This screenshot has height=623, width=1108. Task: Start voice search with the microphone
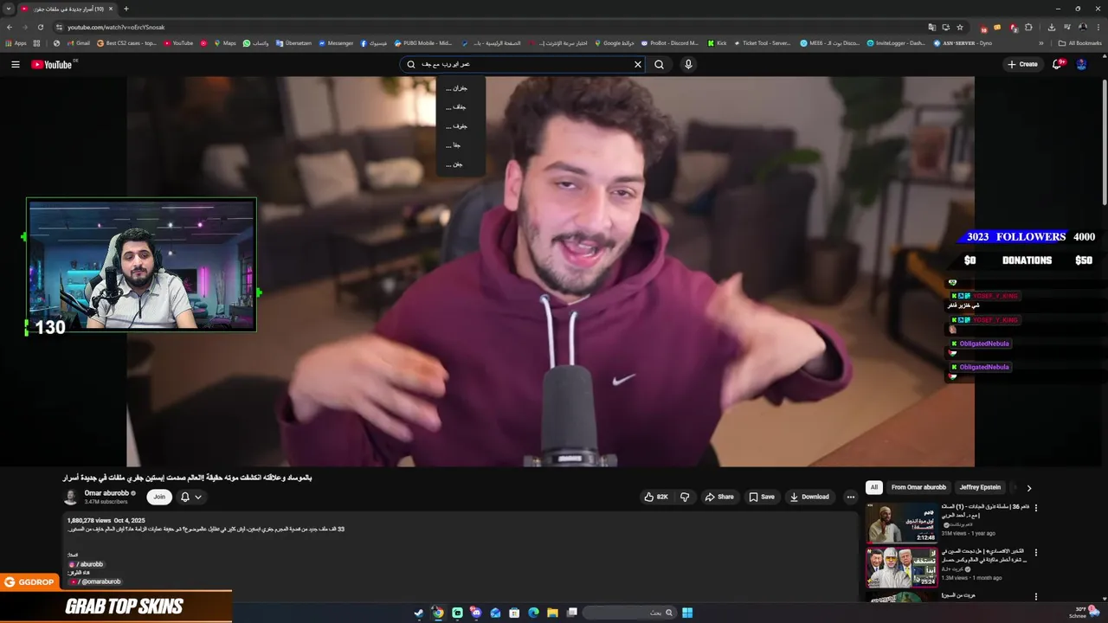pos(688,64)
